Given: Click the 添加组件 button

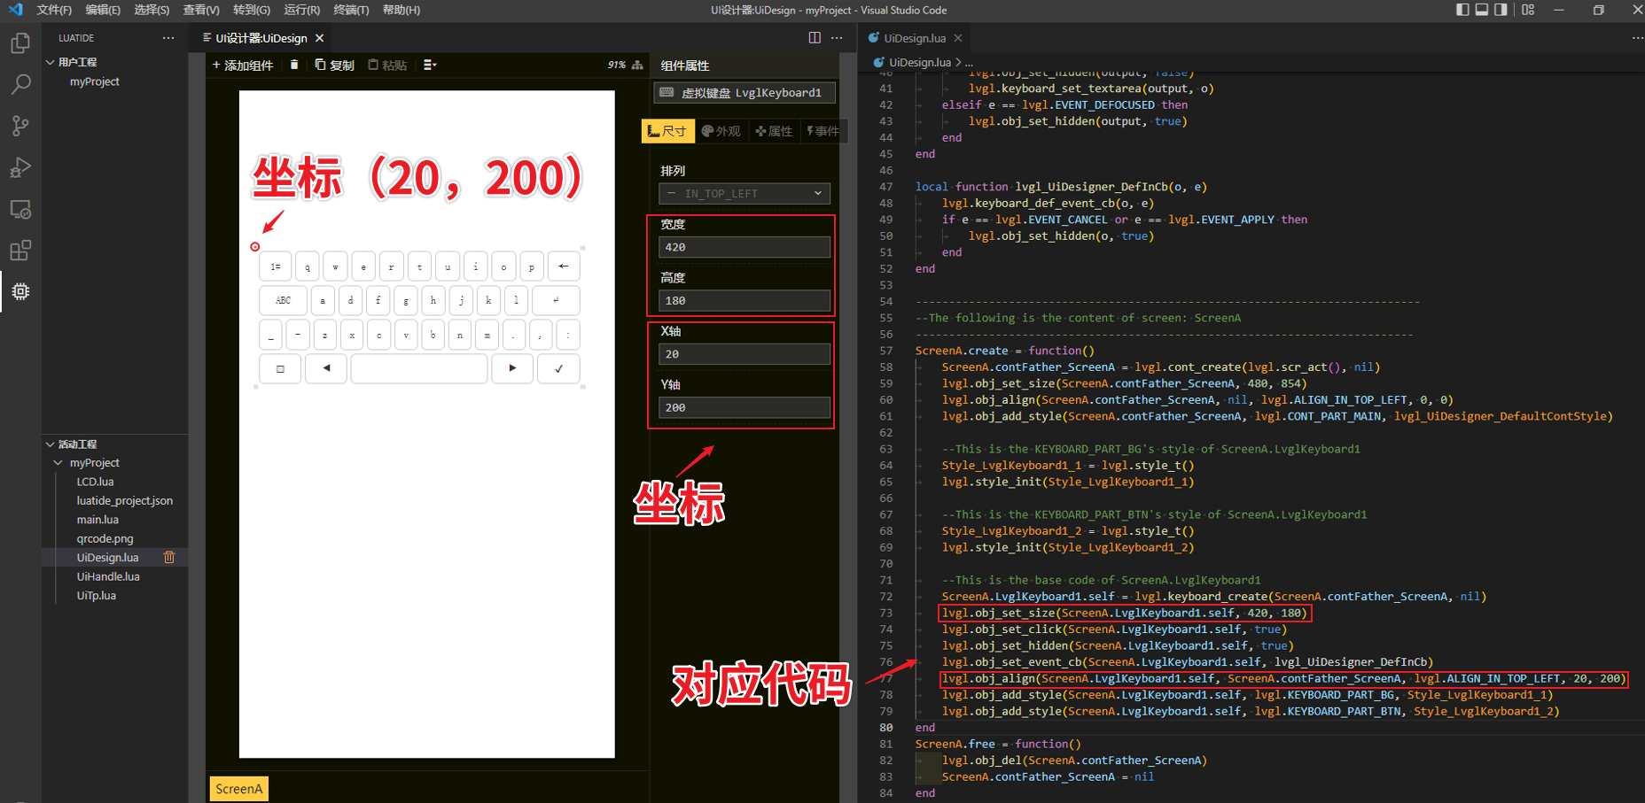Looking at the screenshot, I should click(243, 66).
